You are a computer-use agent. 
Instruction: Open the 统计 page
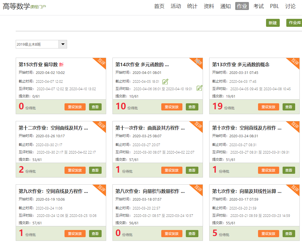(x=192, y=6)
